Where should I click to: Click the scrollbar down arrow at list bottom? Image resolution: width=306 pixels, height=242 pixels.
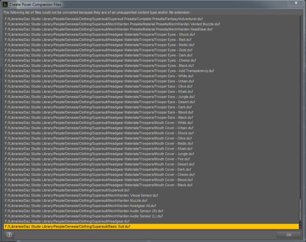[300, 227]
